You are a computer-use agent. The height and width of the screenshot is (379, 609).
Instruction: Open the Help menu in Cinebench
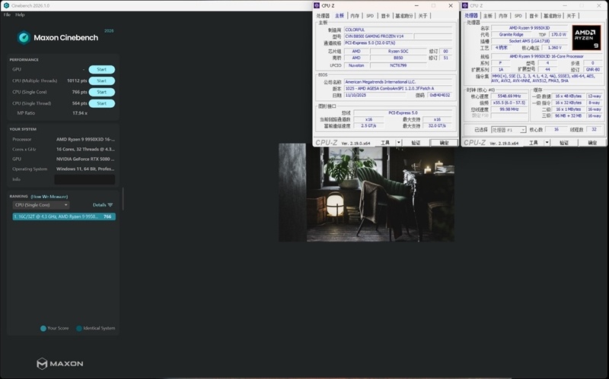pyautogui.click(x=20, y=14)
